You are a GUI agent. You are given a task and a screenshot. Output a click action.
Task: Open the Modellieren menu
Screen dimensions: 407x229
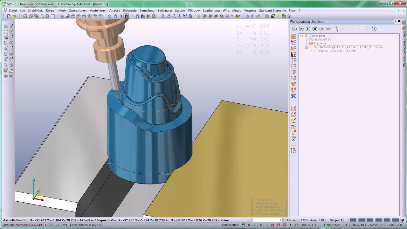(98, 10)
